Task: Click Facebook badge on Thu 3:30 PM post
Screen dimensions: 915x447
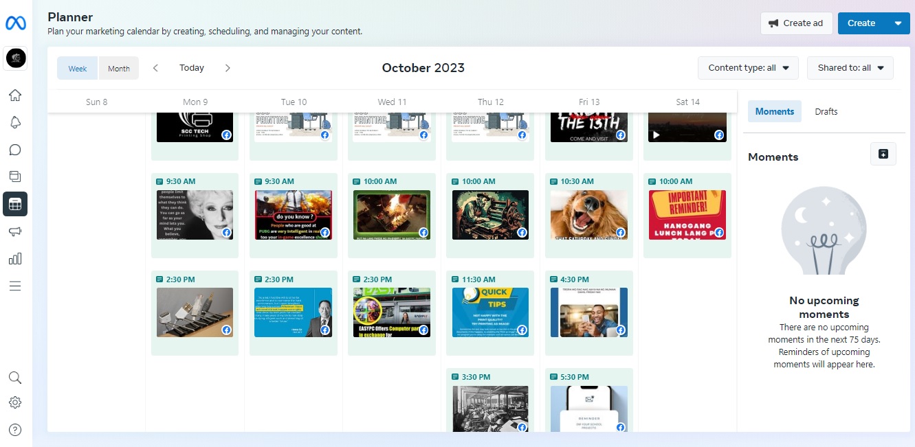Action: click(x=522, y=427)
